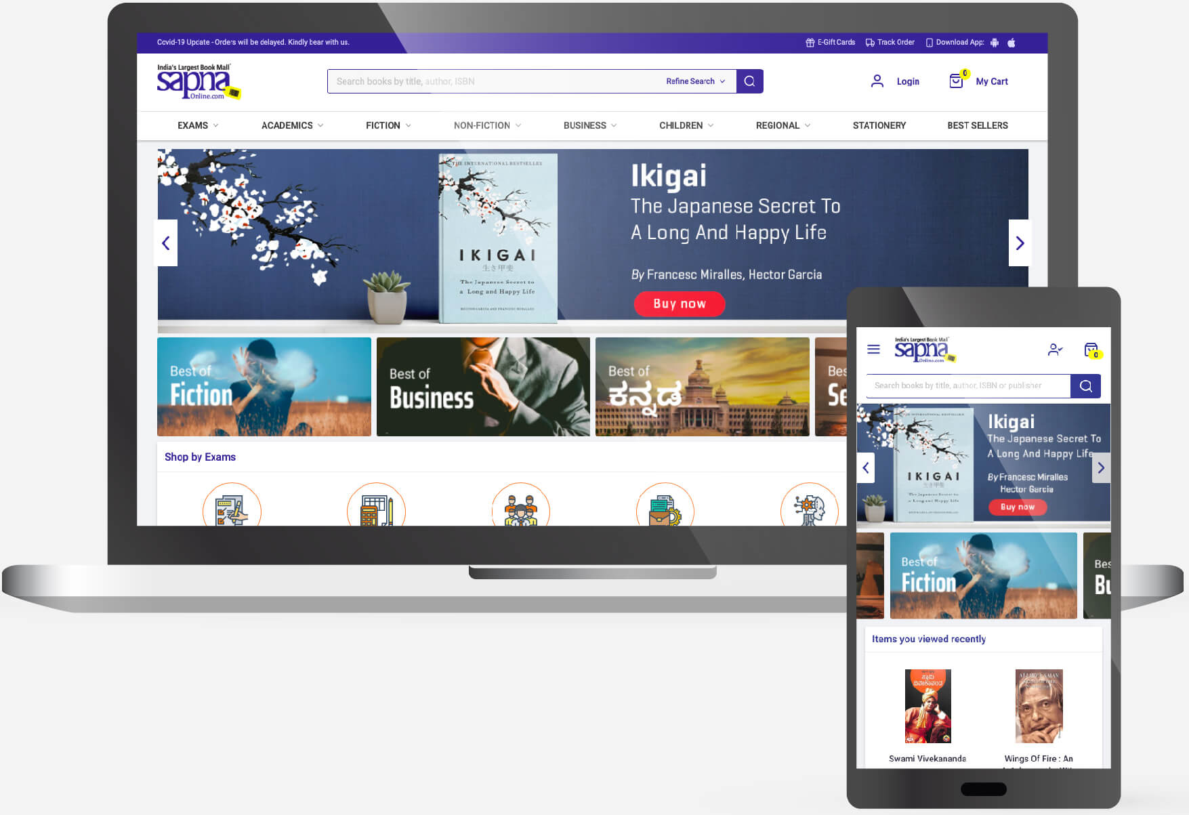Click the Sapna Online logo on laptop
1189x815 pixels.
(x=199, y=82)
